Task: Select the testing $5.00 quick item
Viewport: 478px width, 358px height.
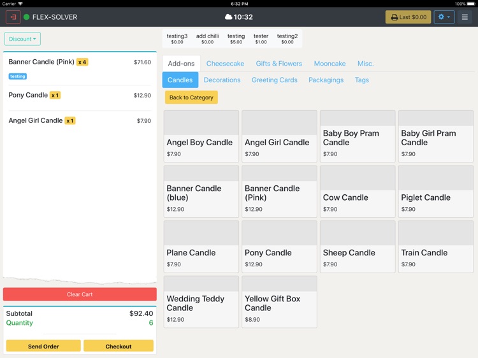Action: coord(236,39)
